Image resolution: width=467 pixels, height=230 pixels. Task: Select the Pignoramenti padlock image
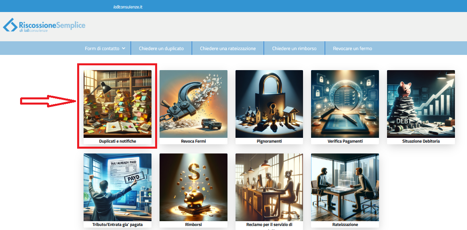(x=269, y=104)
